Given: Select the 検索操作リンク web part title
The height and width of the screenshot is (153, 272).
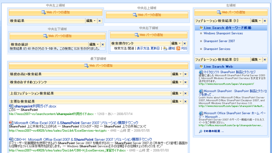Looking at the screenshot, I should 122,43.
